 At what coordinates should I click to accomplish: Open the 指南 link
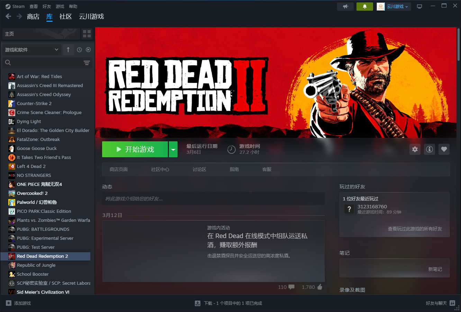tap(234, 169)
